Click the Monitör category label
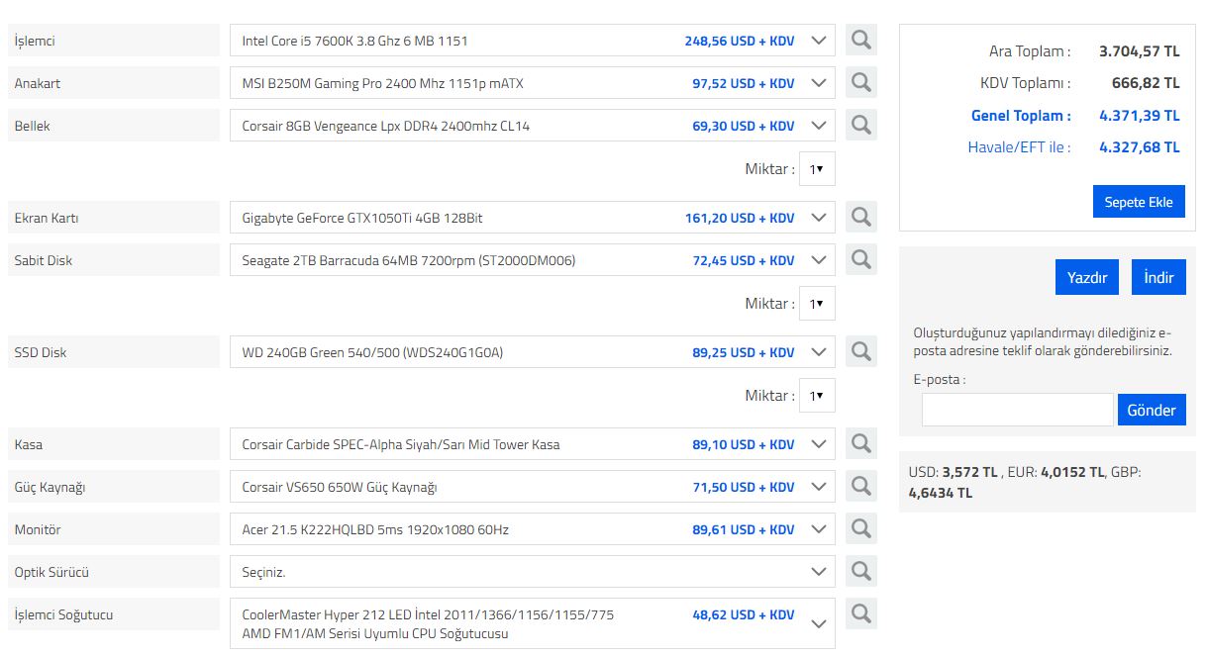Screen dimensions: 1207x657 114,529
